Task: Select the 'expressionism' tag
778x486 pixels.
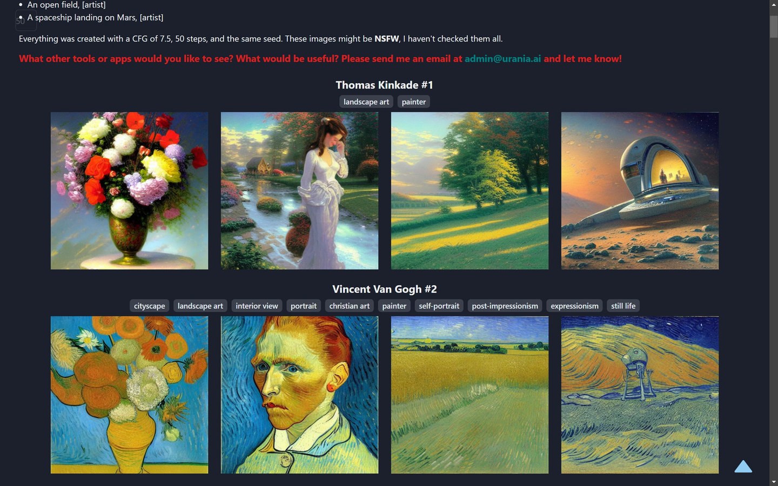Action: [x=575, y=306]
